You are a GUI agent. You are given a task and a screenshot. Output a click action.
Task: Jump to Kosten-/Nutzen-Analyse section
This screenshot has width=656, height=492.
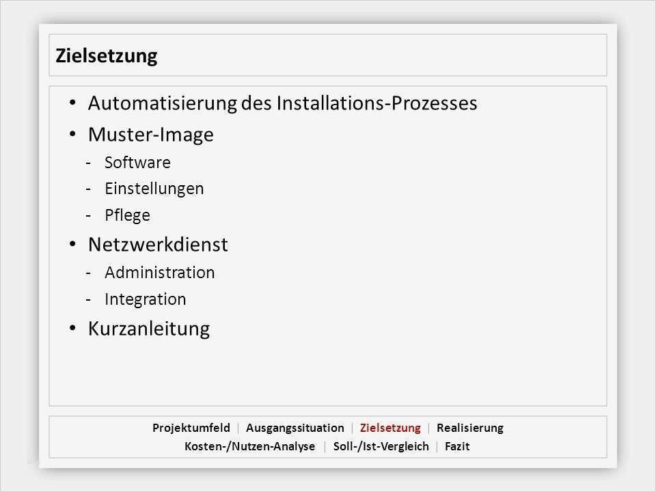click(x=250, y=447)
